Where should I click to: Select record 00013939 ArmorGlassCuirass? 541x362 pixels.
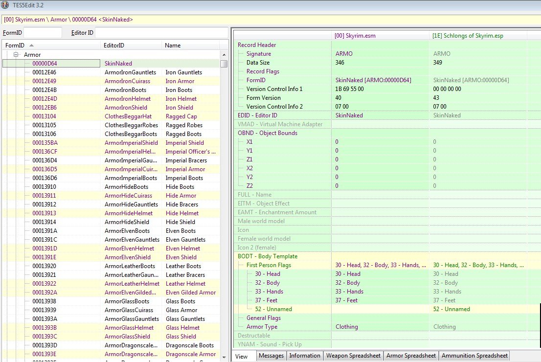[x=111, y=310]
